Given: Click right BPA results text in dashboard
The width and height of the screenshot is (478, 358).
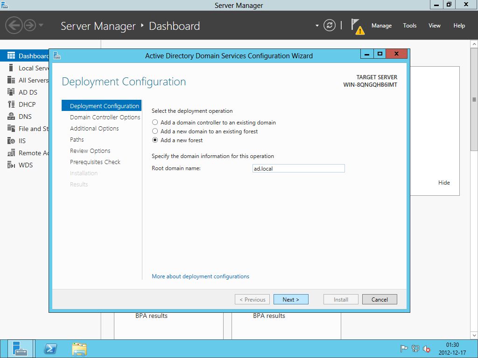Looking at the screenshot, I should pyautogui.click(x=269, y=316).
